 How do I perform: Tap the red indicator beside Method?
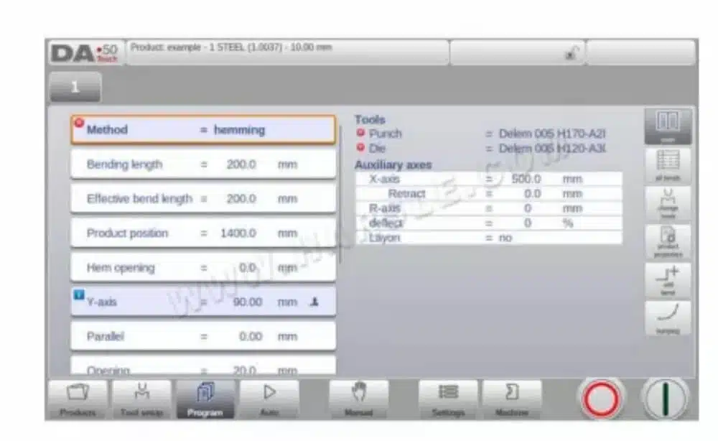[79, 123]
